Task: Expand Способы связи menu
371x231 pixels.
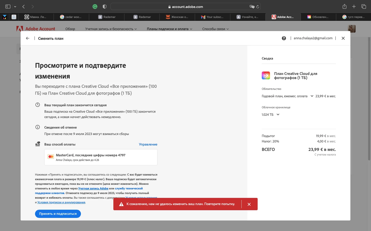Action: coord(215,29)
